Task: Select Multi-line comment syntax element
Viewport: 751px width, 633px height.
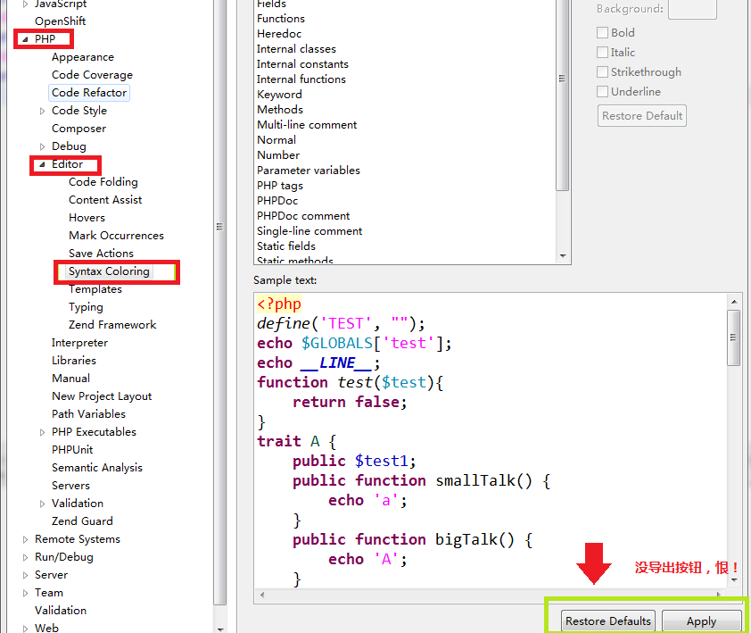Action: 307,125
